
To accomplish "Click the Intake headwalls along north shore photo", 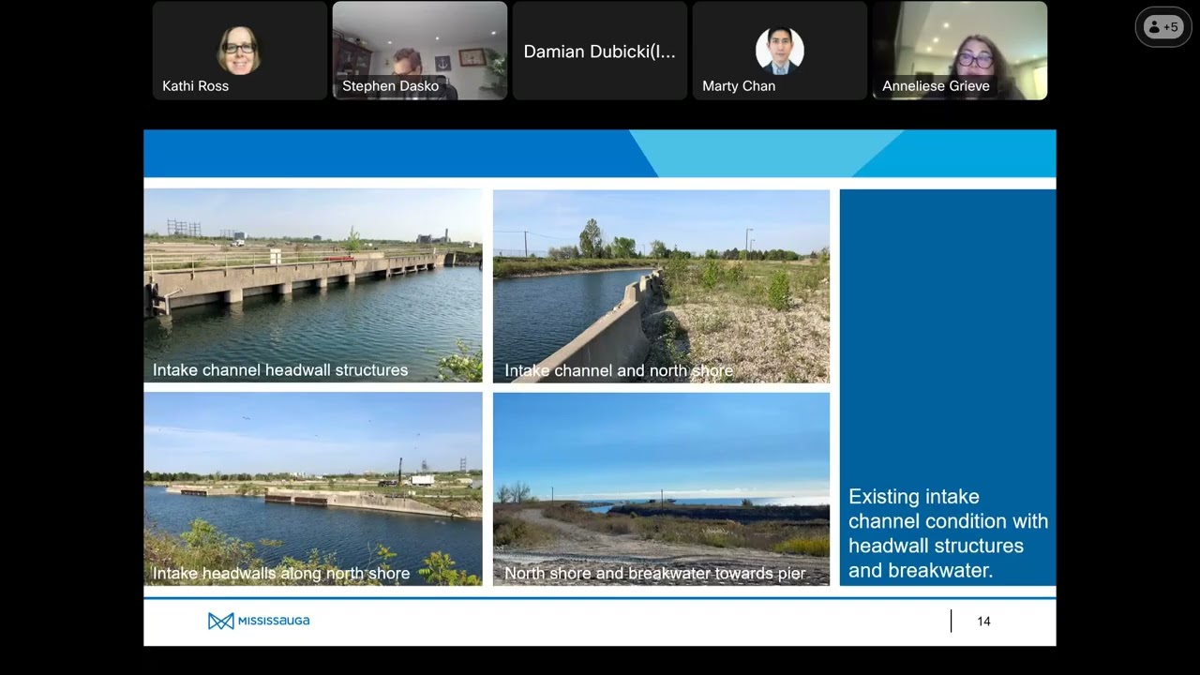I will 313,488.
